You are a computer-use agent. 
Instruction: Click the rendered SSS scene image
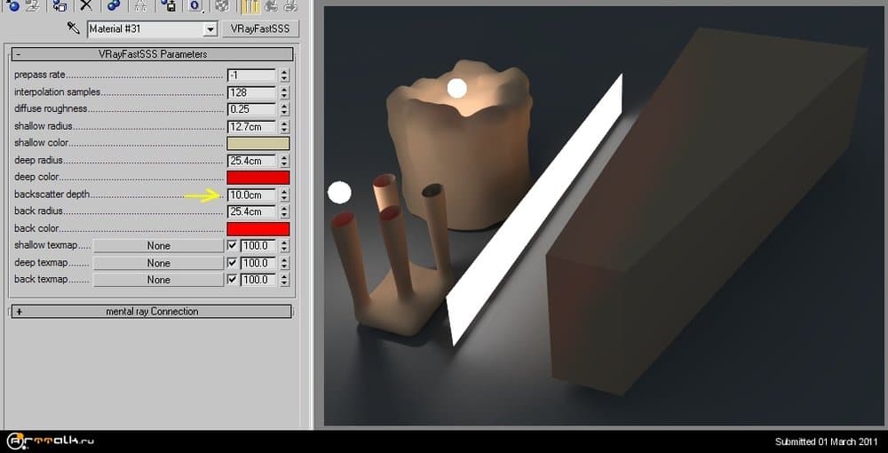point(603,215)
